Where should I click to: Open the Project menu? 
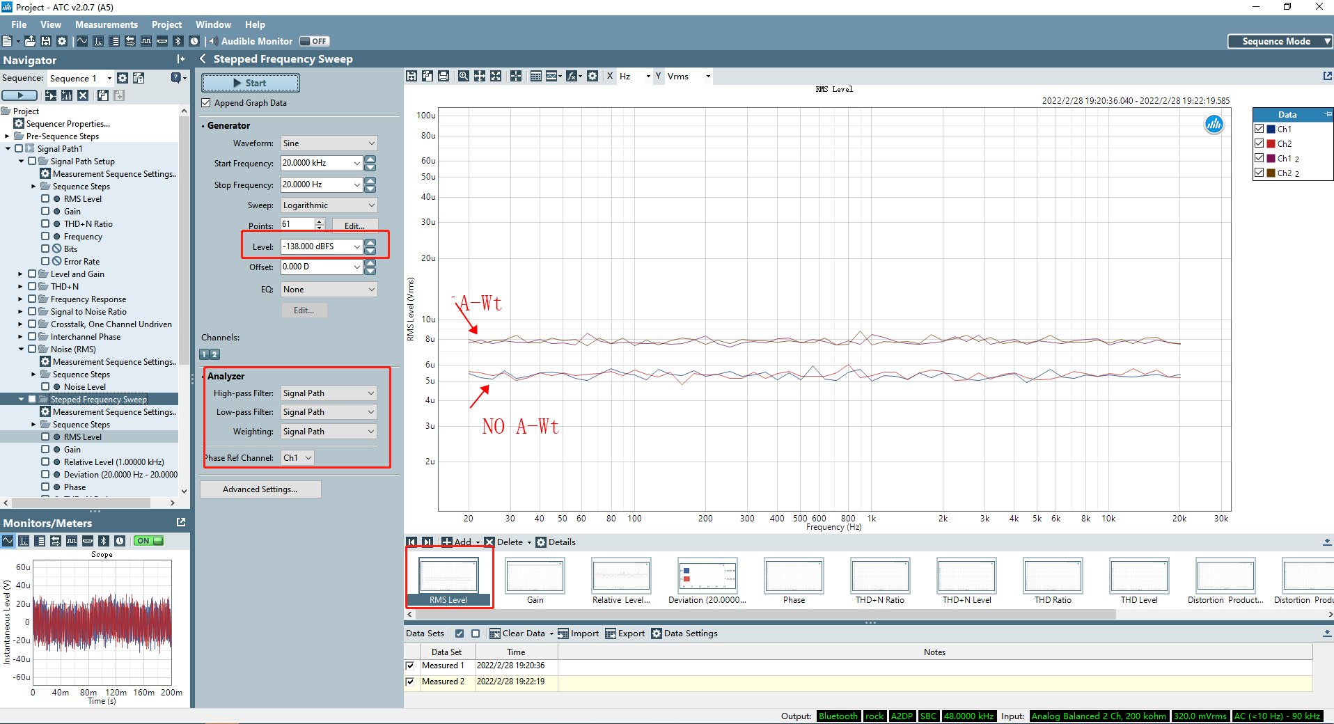pyautogui.click(x=167, y=24)
